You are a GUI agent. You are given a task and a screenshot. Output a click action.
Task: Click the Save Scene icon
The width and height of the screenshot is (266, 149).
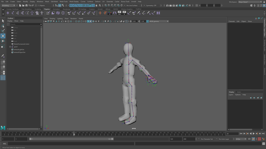pyautogui.click(x=26, y=5)
